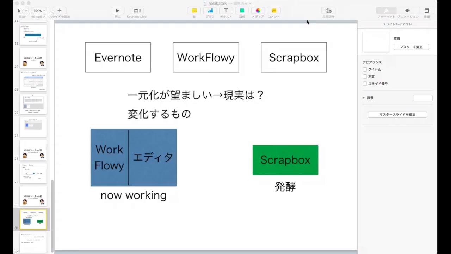Select the white Scrapbox box at top
Screen dimensions: 451x254
point(294,58)
